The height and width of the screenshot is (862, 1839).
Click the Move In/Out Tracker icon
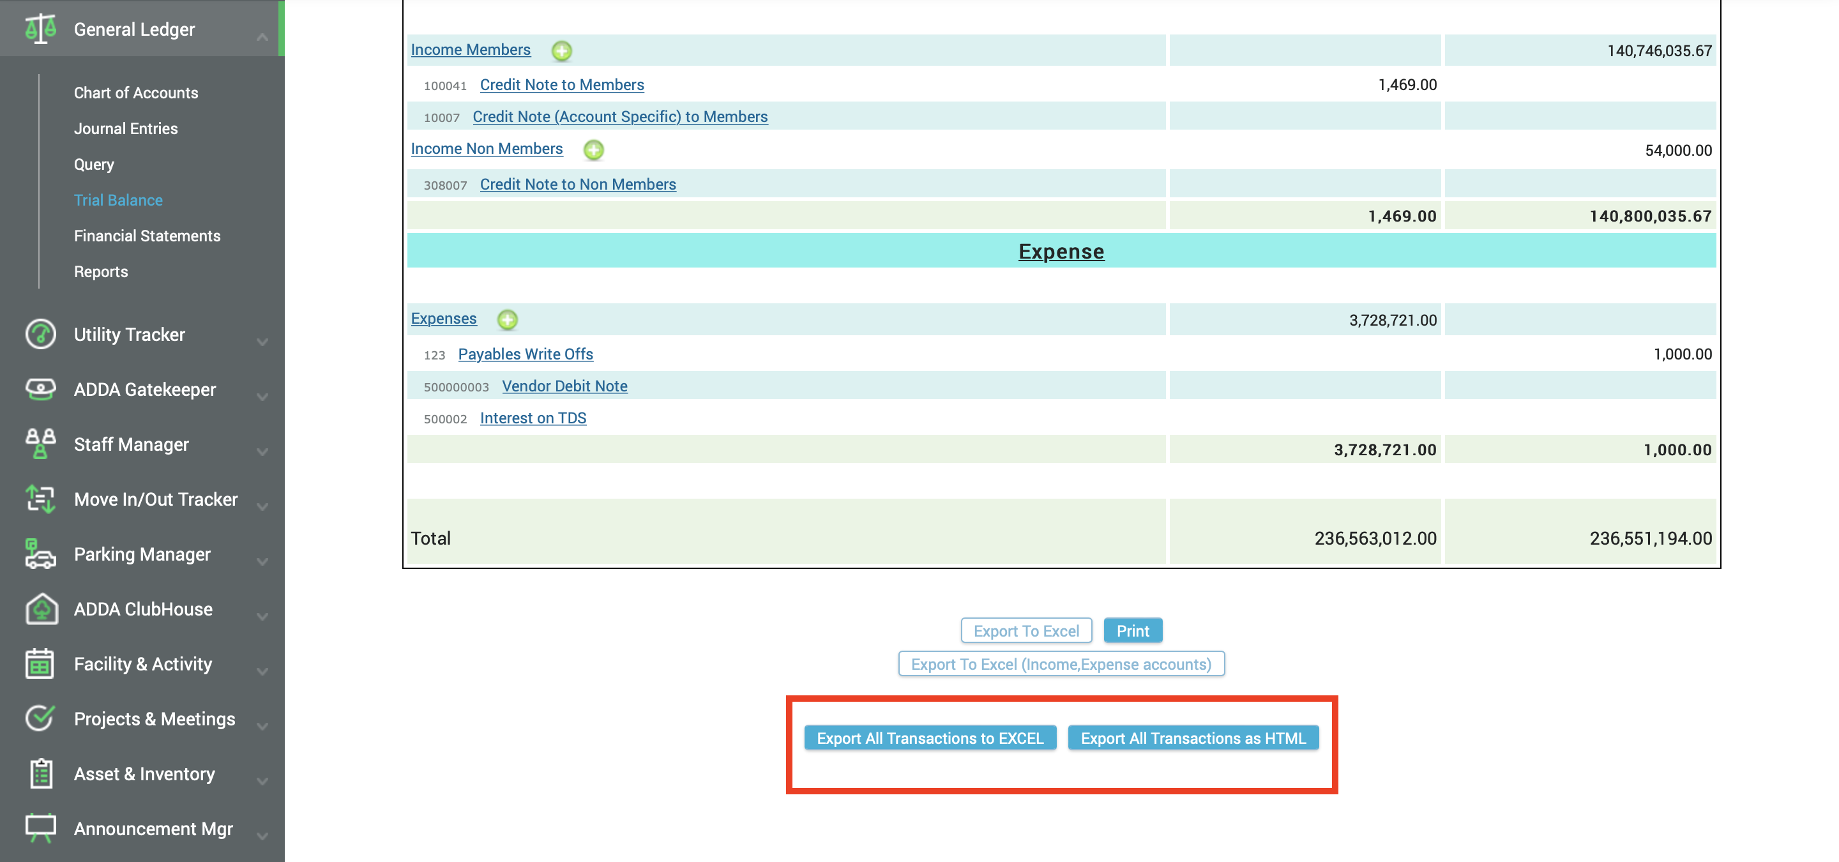click(41, 499)
